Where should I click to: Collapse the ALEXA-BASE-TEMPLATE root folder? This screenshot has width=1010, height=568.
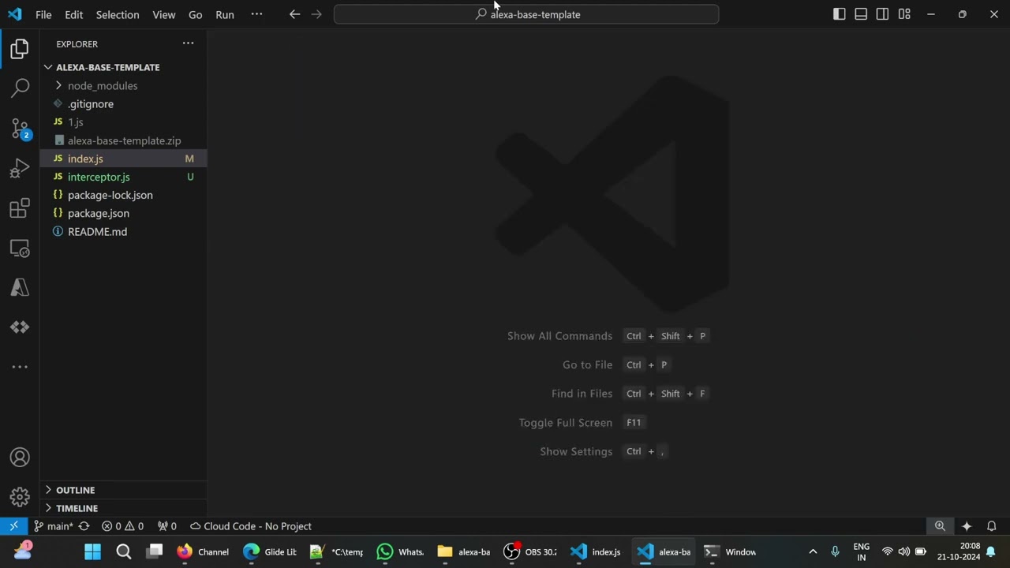click(x=48, y=67)
